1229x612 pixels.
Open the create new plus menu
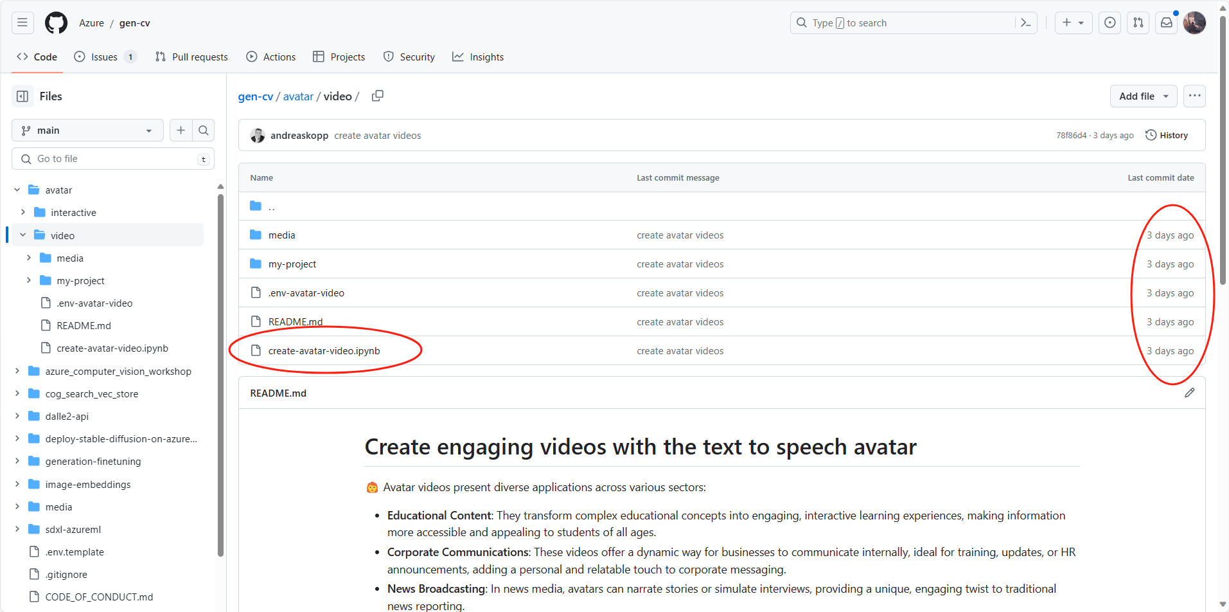[1073, 22]
